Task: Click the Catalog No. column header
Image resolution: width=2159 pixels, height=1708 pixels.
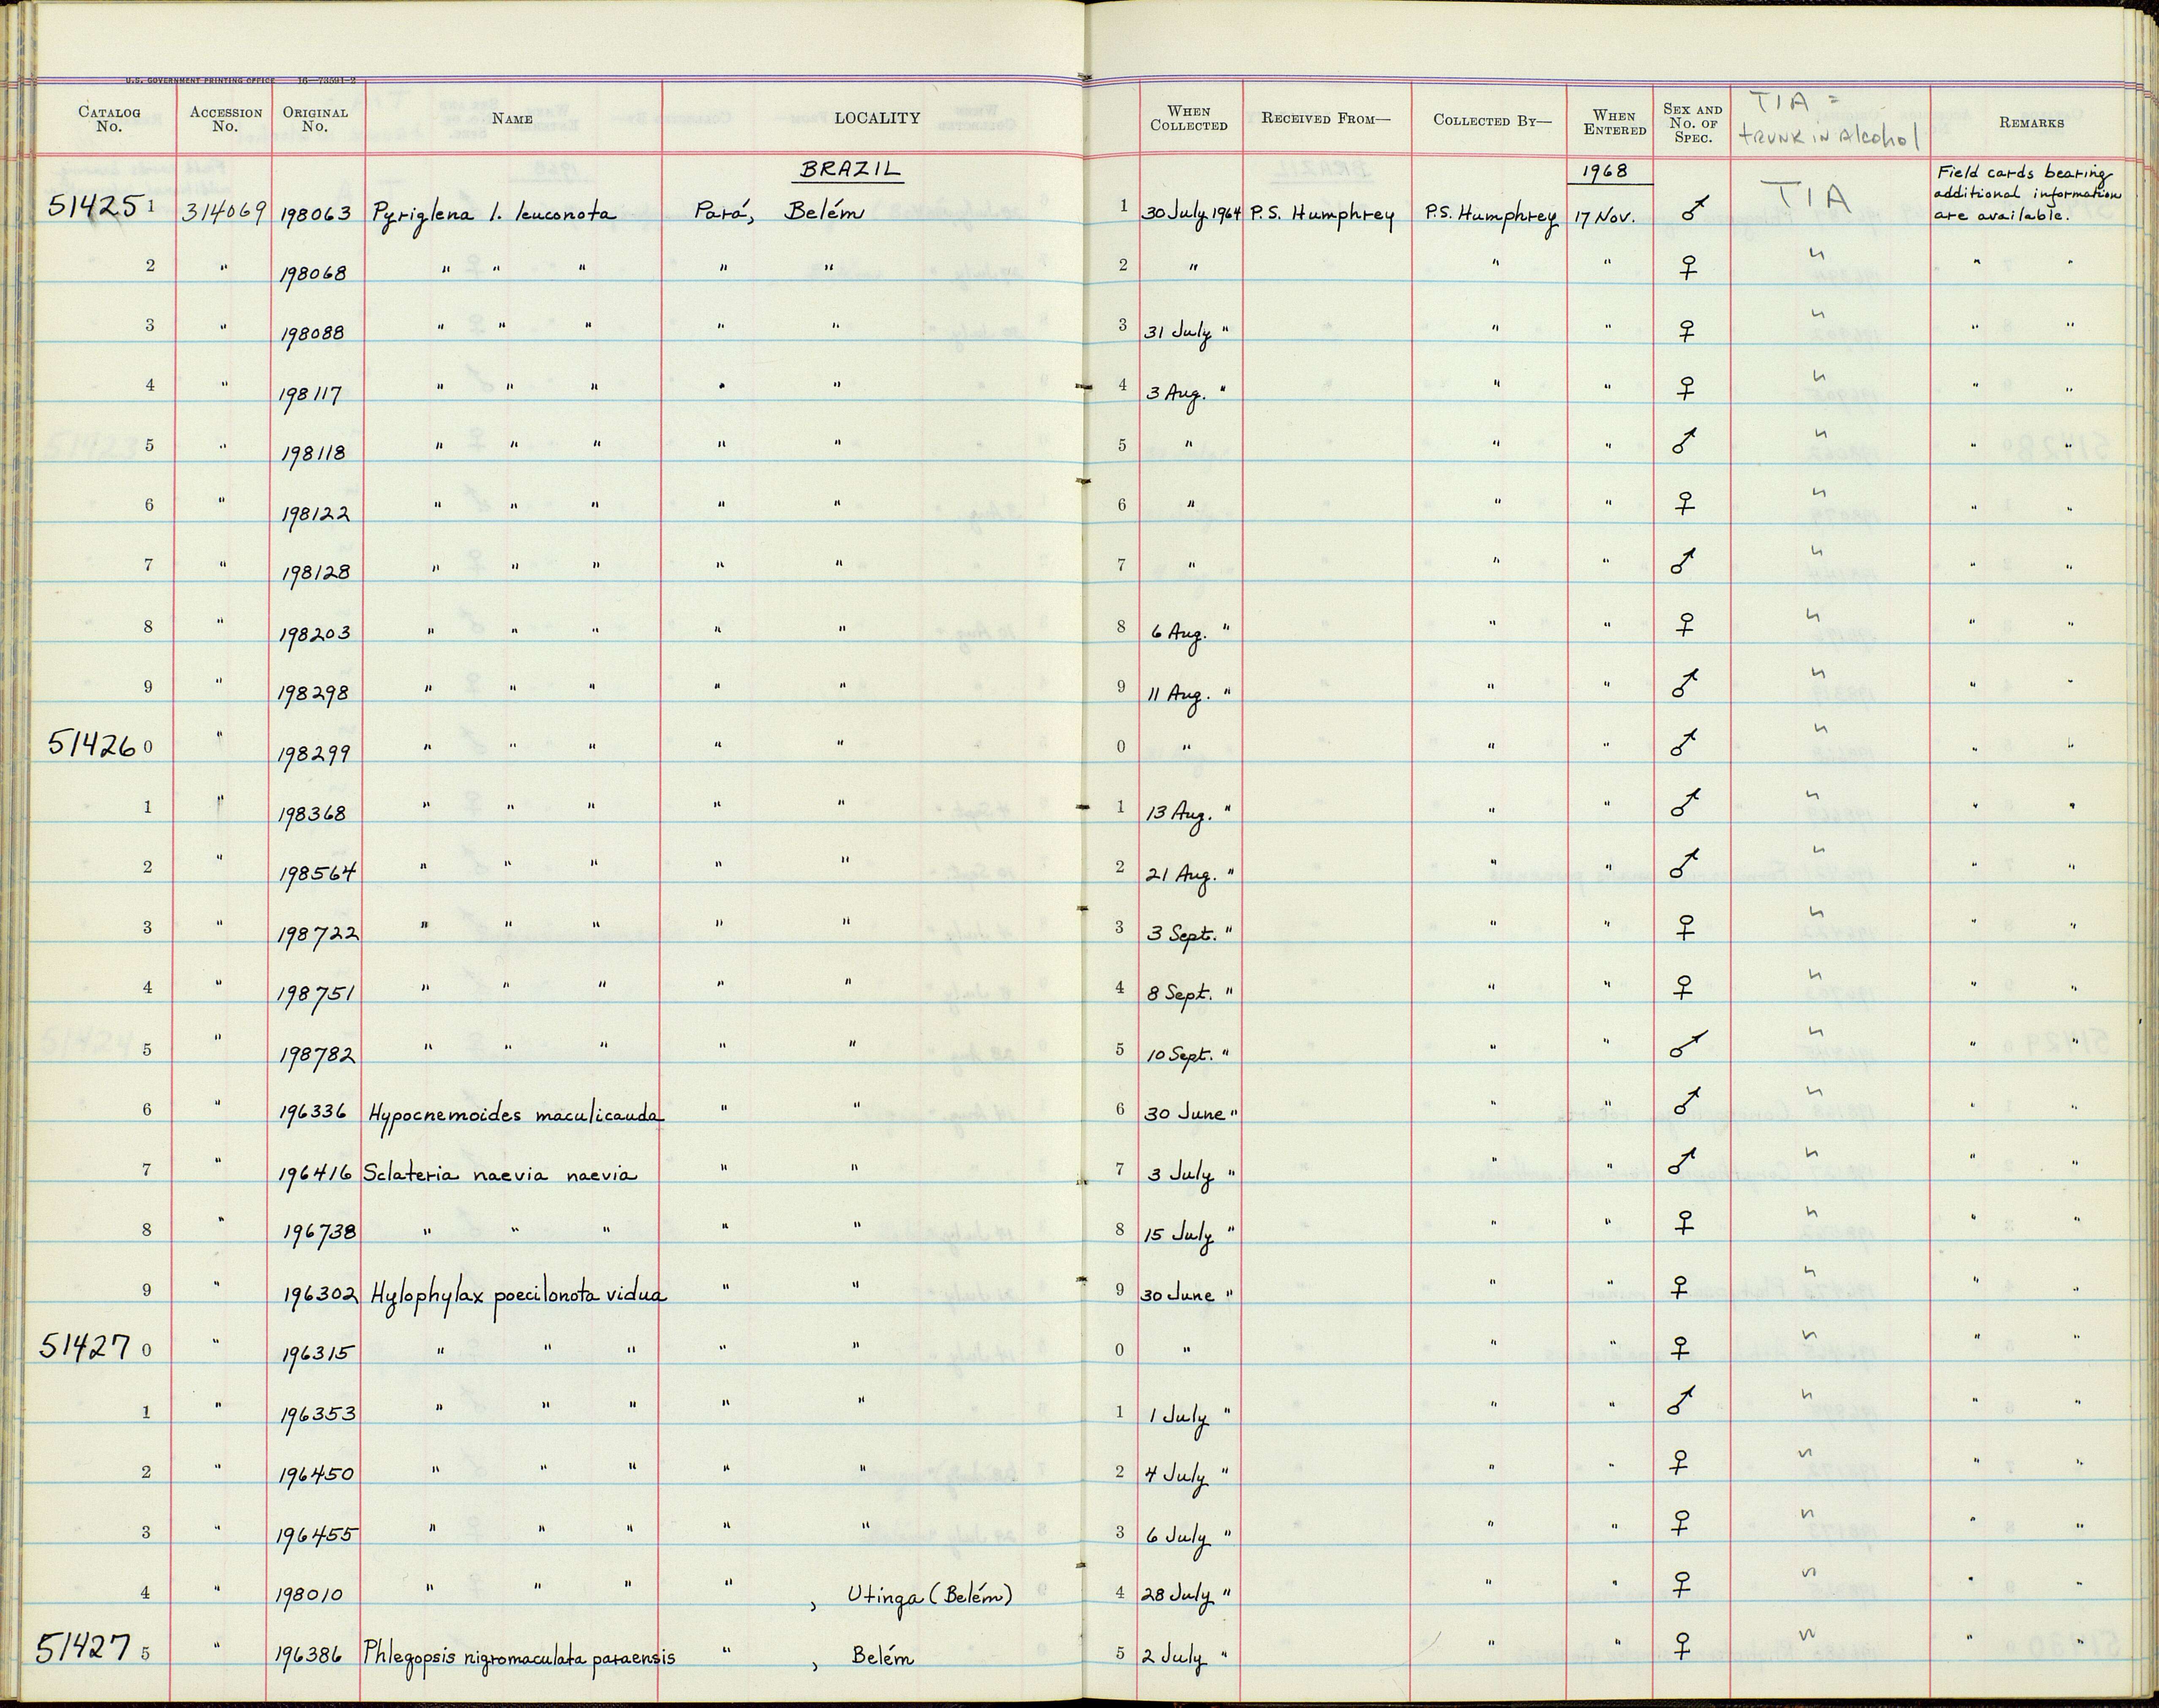Action: pos(109,119)
